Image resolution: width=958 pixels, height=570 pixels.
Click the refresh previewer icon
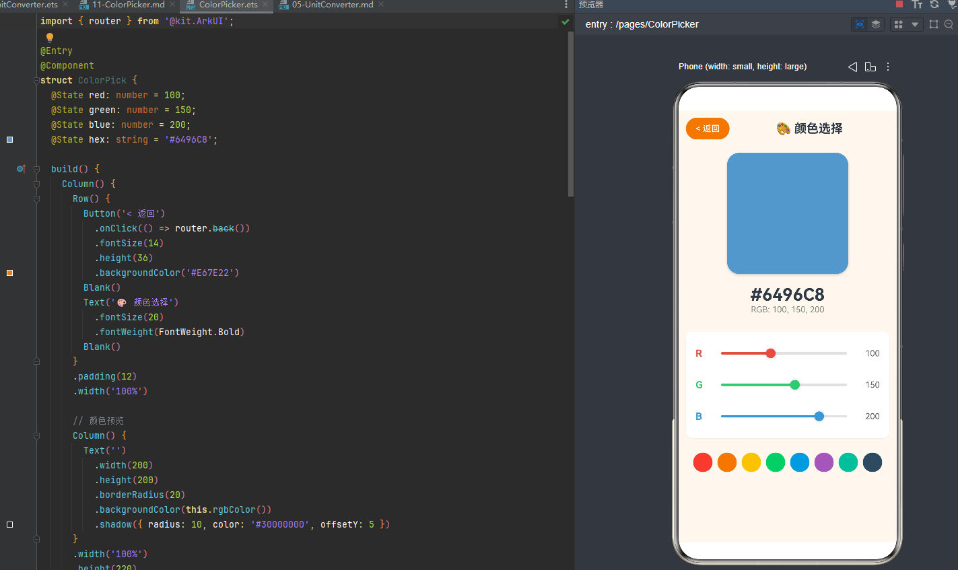934,4
